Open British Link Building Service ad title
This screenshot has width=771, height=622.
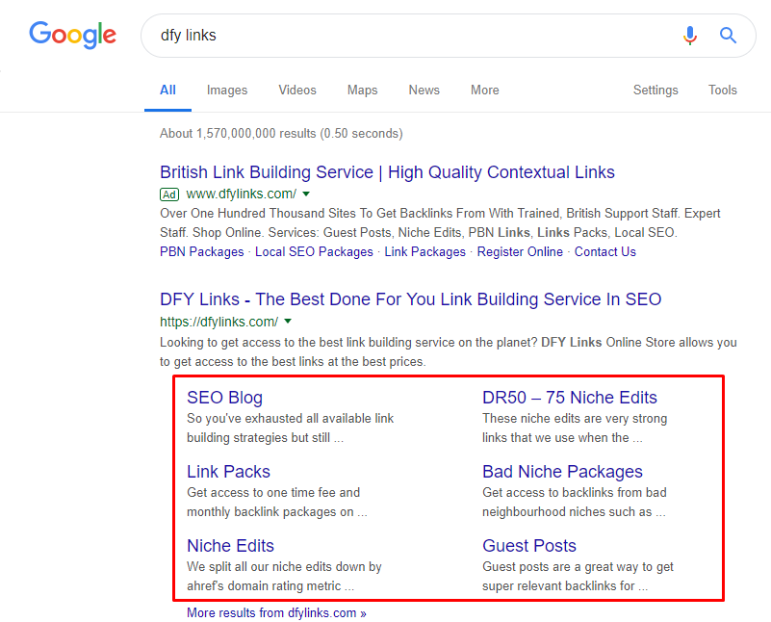[x=387, y=172]
